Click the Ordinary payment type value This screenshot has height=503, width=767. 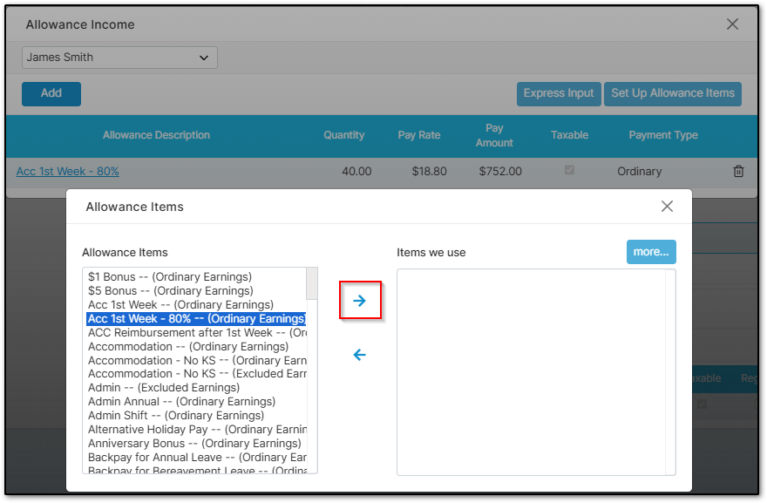click(640, 171)
